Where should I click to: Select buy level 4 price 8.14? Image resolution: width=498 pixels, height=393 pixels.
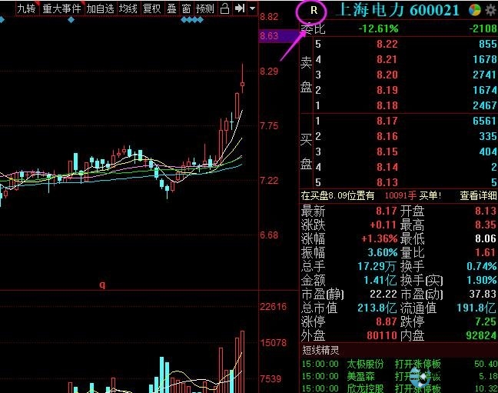coord(387,167)
